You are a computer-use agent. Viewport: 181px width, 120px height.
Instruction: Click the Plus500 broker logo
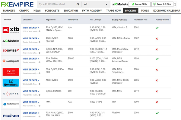point(11,115)
